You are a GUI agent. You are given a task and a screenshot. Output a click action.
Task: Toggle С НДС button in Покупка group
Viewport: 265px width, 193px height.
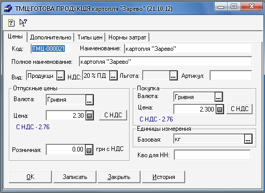(x=240, y=109)
